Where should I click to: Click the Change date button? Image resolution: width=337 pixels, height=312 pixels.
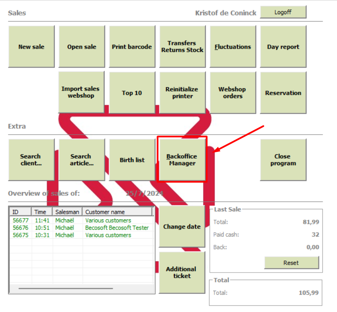coord(182,226)
